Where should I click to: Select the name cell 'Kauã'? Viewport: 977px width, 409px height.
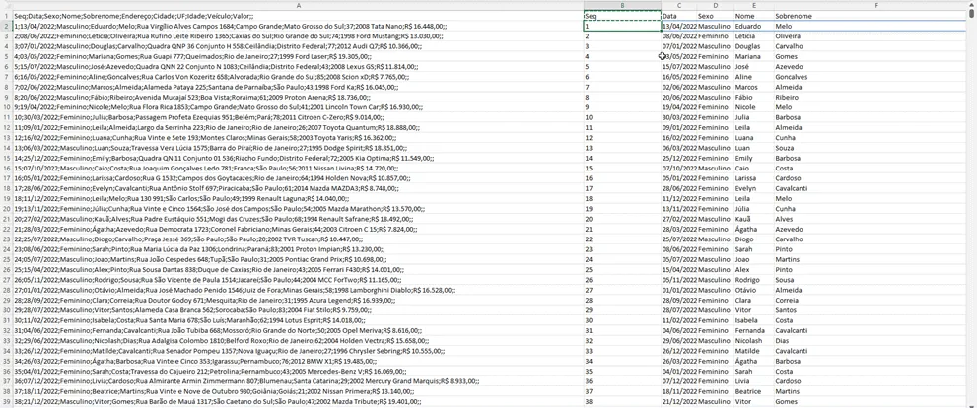pyautogui.click(x=753, y=219)
